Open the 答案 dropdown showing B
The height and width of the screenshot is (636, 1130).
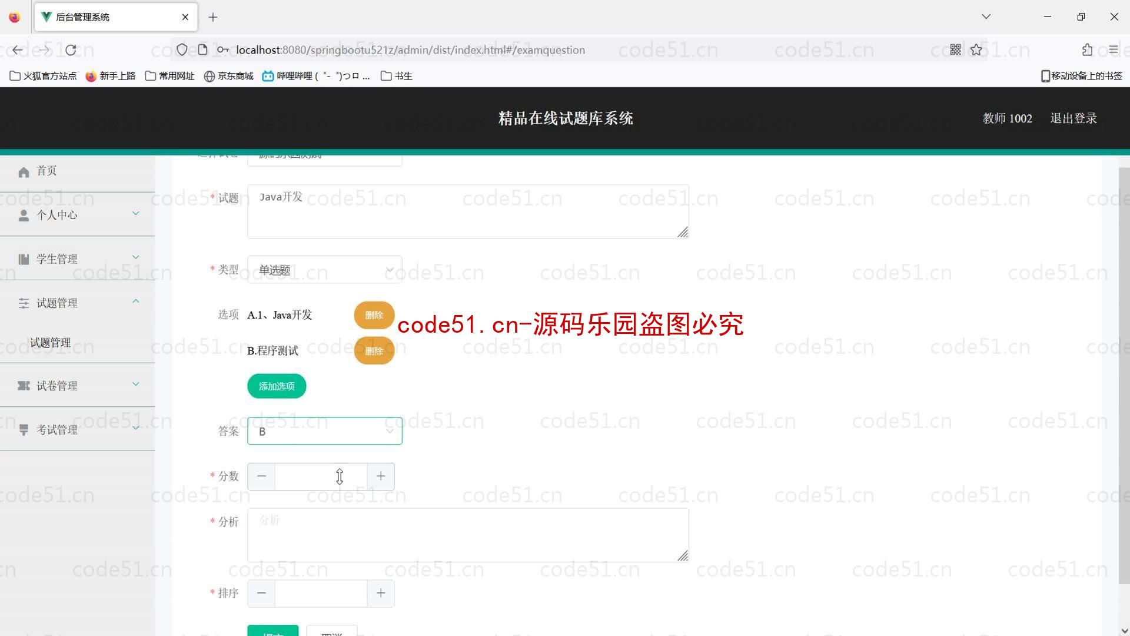point(325,431)
